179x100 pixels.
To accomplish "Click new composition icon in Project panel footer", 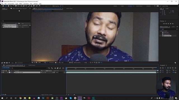I will [7, 63].
